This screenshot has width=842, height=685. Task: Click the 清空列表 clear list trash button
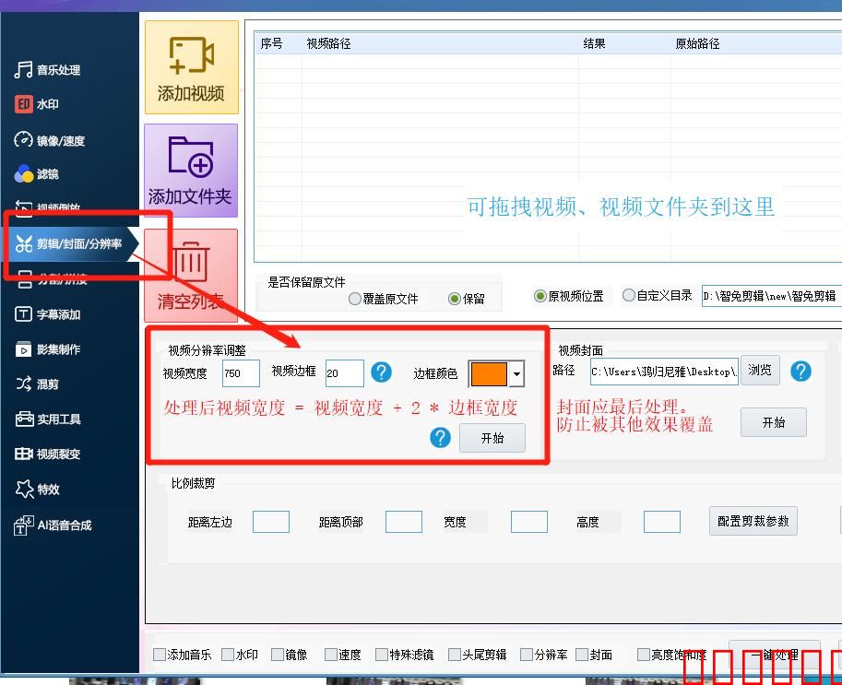coord(191,276)
